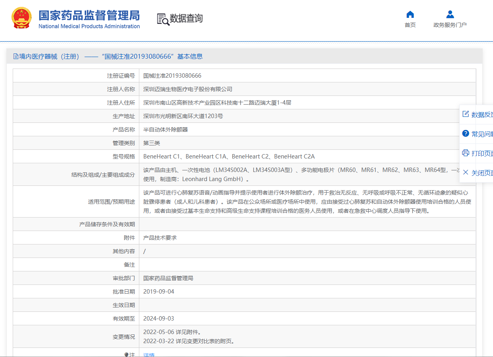Viewport: 493px width, 357px height.
Task: Select the 产品技术要求 attachment value
Action: click(160, 238)
